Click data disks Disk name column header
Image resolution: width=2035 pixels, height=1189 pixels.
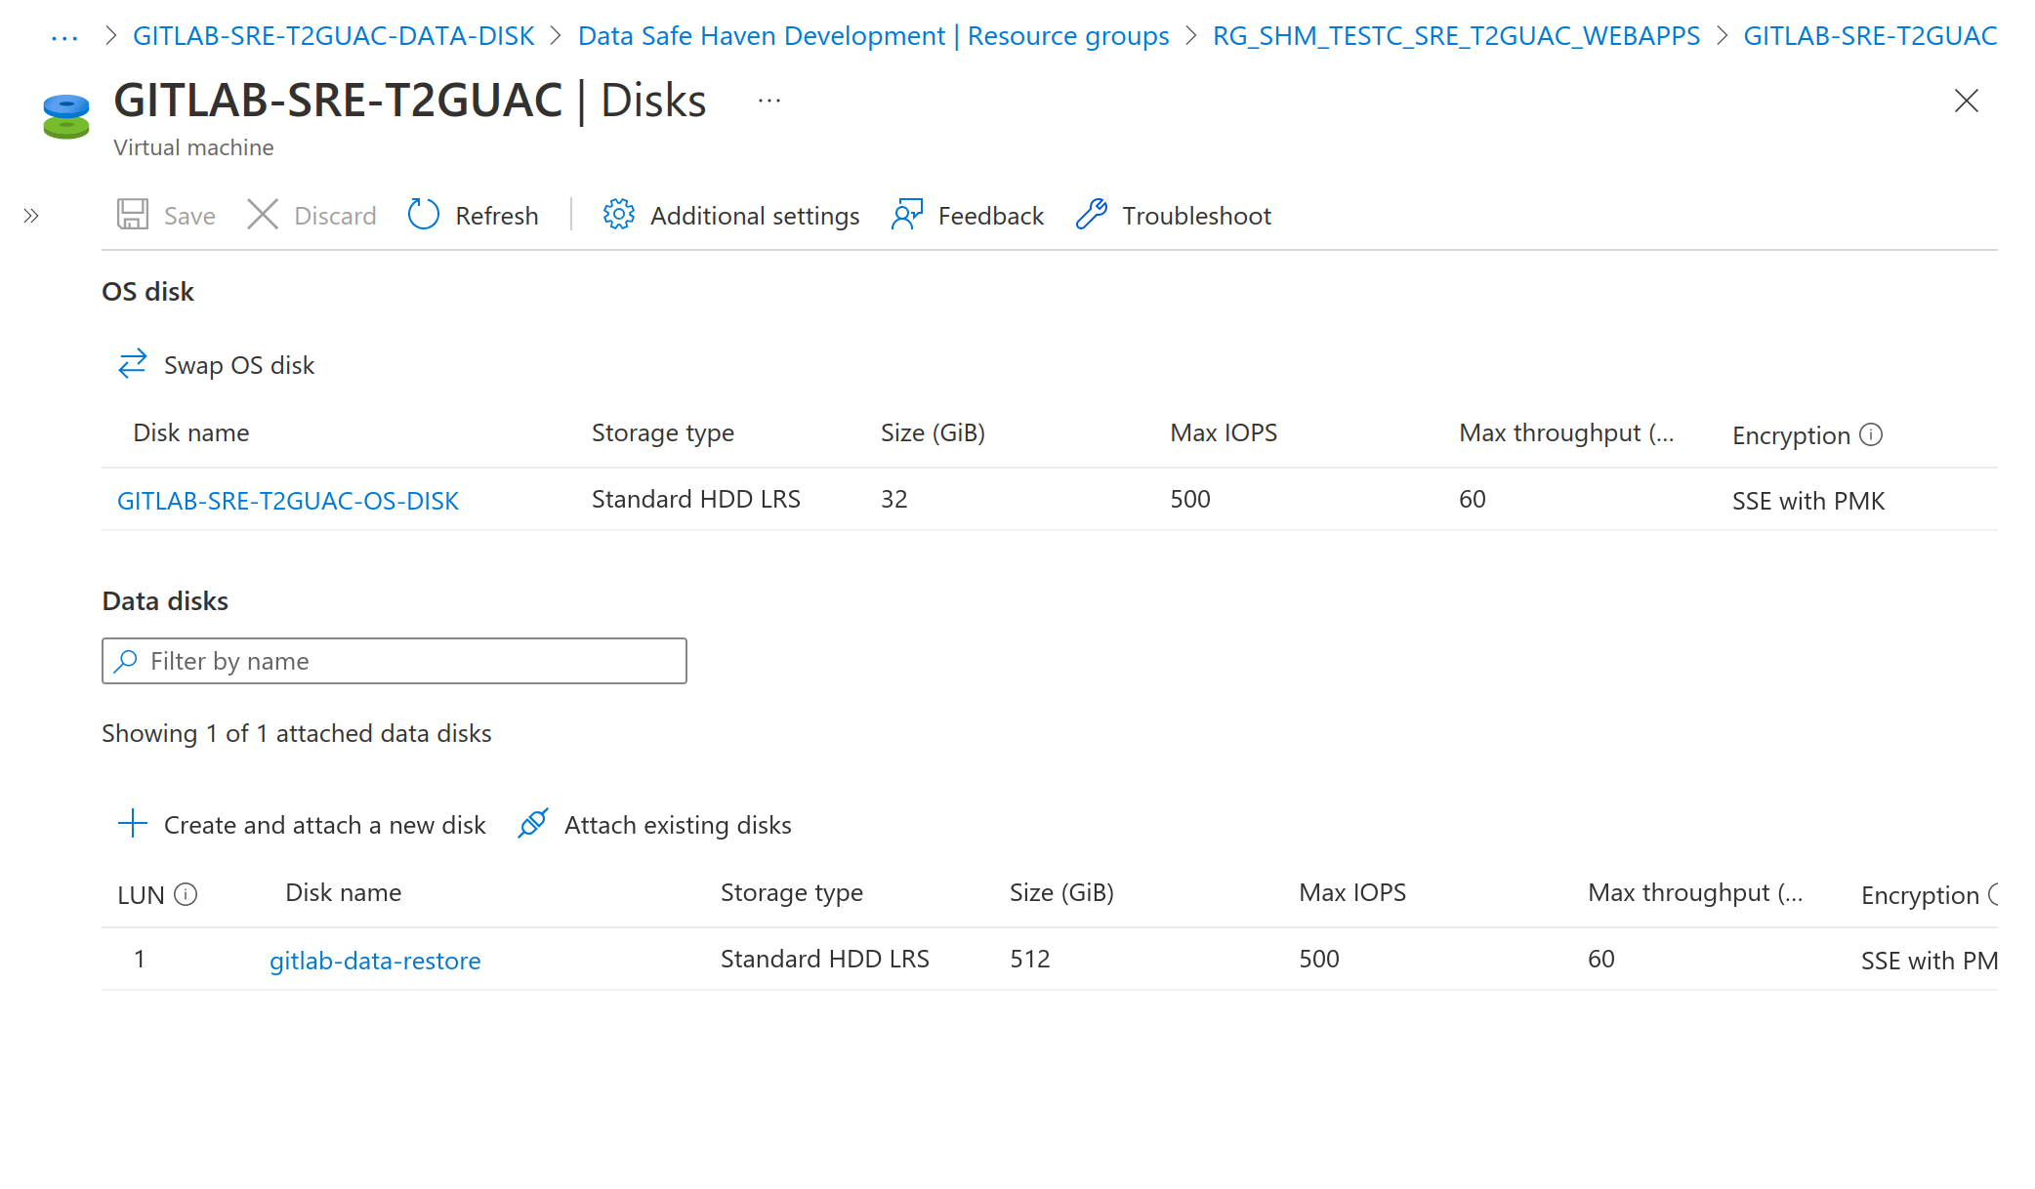pos(344,892)
